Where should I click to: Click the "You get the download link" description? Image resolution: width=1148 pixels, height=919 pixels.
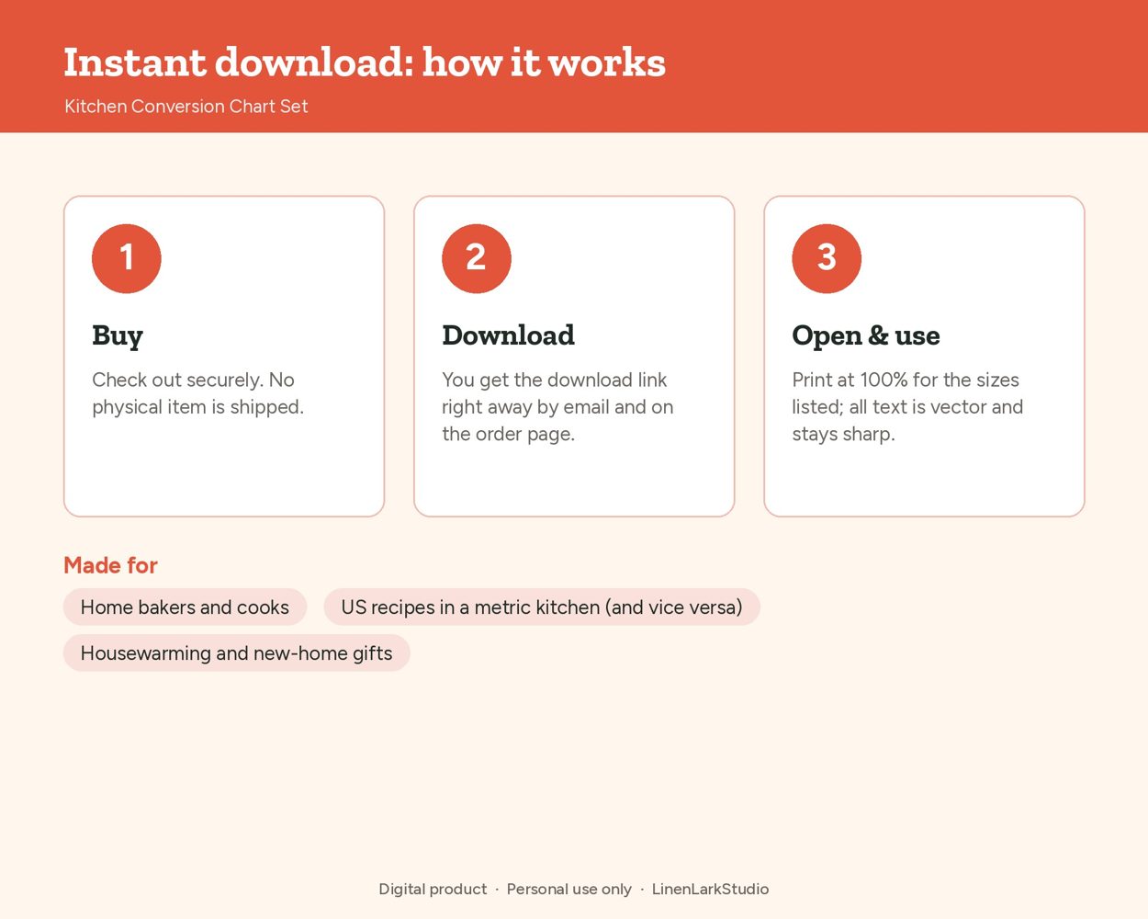[x=557, y=406]
